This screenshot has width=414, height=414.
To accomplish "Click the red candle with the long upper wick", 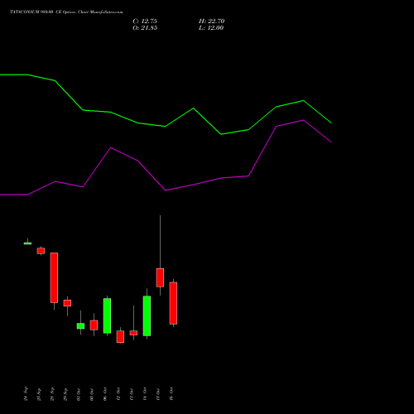I will pos(160,277).
